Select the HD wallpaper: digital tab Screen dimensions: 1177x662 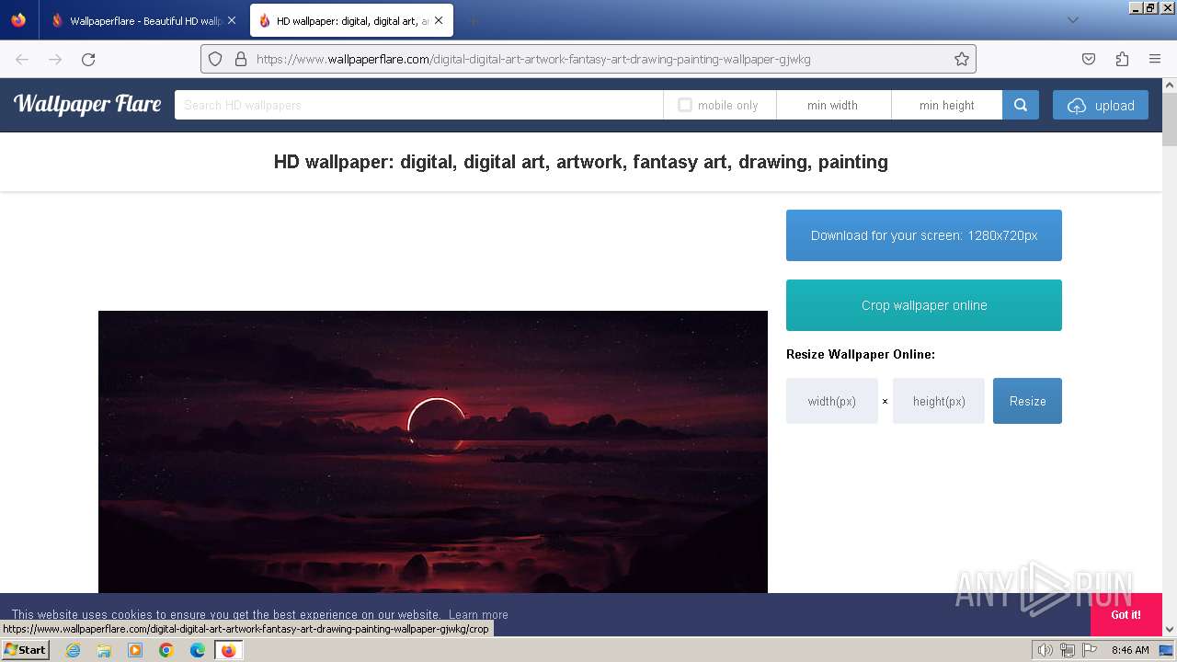click(x=351, y=20)
